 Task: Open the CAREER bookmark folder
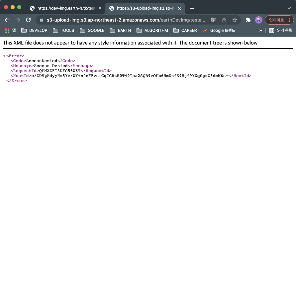coord(185,31)
